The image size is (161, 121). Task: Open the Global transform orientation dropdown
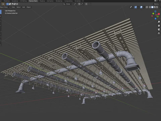[x=68, y=4]
